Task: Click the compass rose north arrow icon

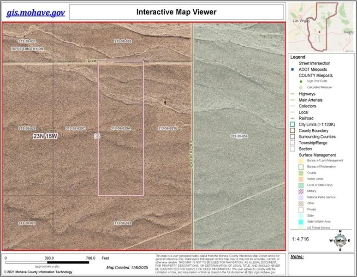Action: pyautogui.click(x=341, y=240)
